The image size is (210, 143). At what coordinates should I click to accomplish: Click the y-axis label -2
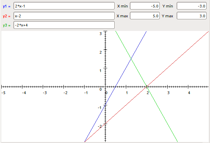tap(100, 126)
